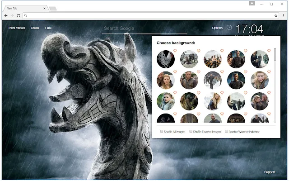Screen dimensions: 289x181
Task: Close the New Tab tab
Action: coord(44,8)
